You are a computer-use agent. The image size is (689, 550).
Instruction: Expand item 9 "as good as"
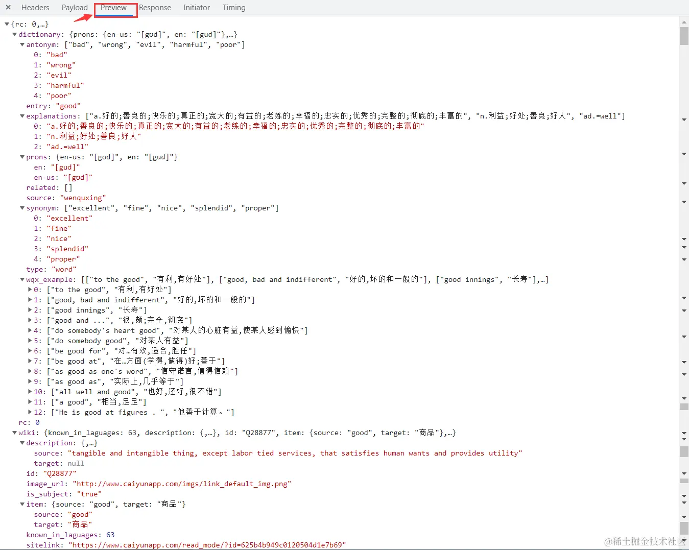coord(30,381)
